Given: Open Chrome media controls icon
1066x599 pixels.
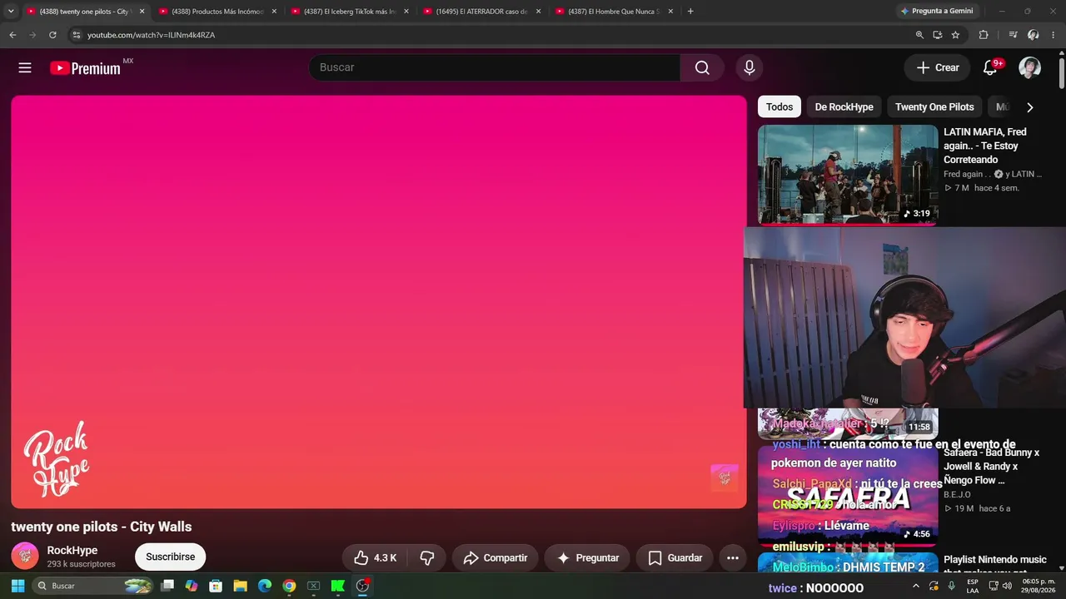Looking at the screenshot, I should 1013,35.
